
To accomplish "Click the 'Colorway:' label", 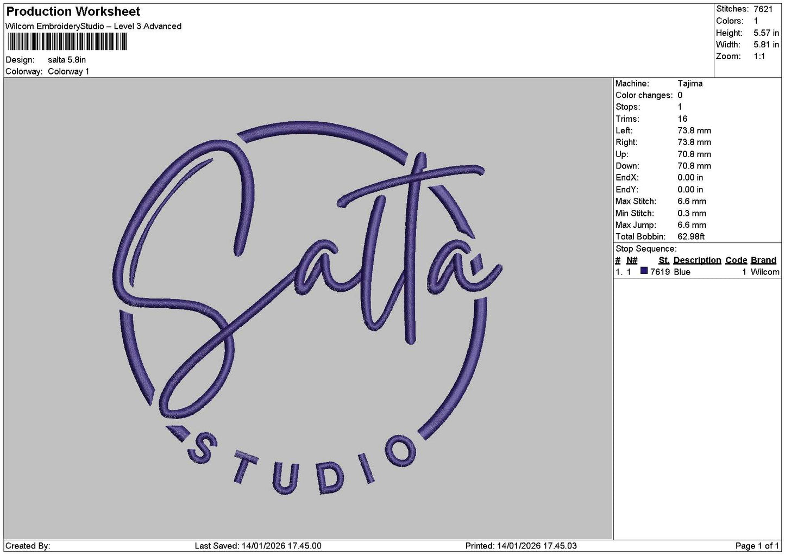I will [x=24, y=72].
